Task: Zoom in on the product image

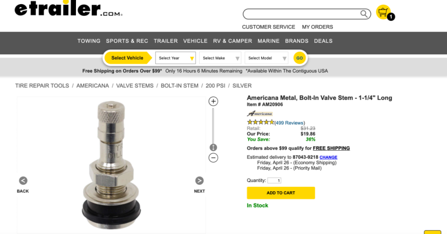Action: (213, 101)
